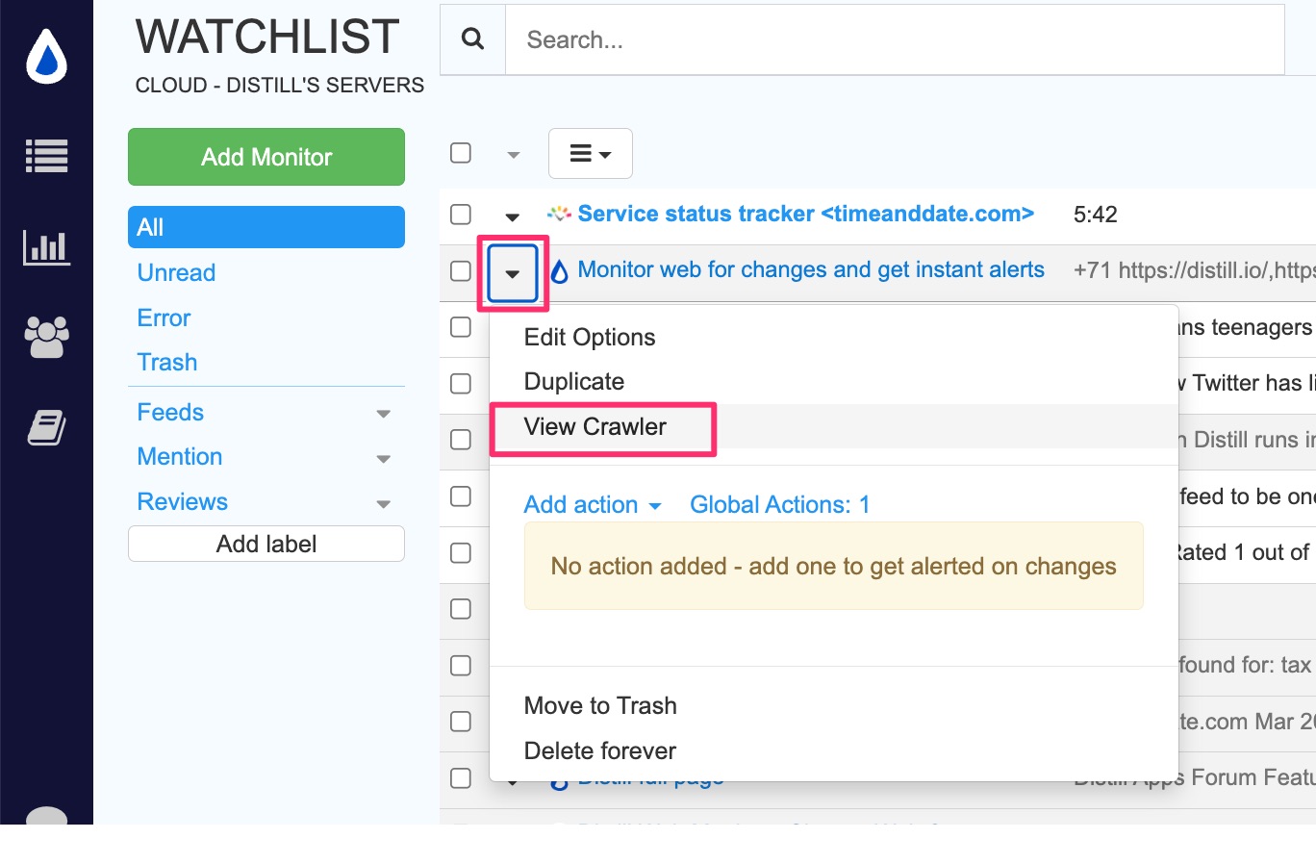Click the Add Monitor button
Screen dimensions: 1316x864
pos(266,156)
